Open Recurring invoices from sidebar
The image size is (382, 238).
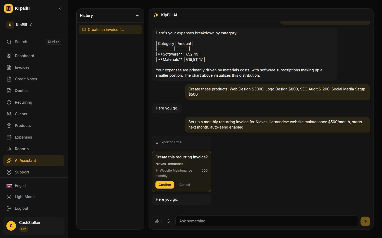[23, 102]
